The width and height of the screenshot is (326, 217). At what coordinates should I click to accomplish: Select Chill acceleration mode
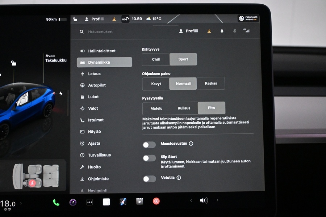point(156,59)
